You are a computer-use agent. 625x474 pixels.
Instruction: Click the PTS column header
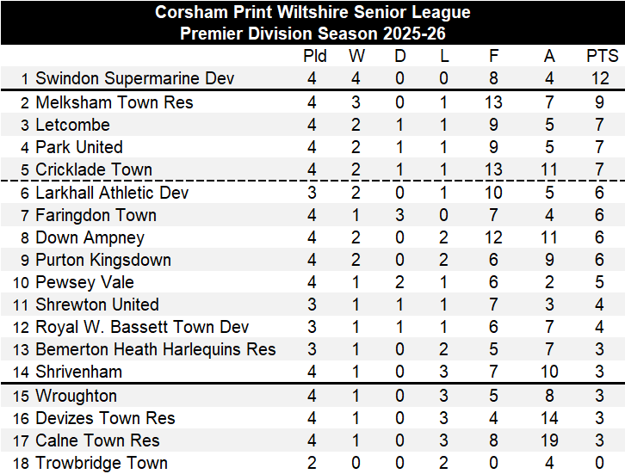coord(602,56)
